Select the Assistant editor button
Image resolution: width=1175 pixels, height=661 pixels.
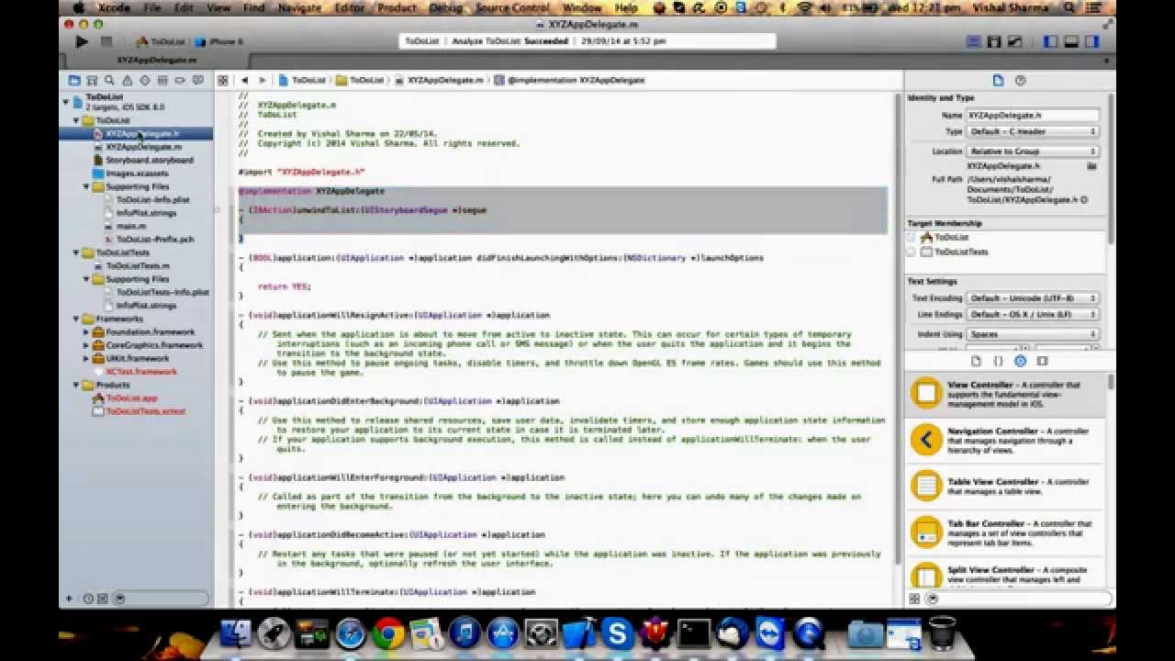point(994,42)
